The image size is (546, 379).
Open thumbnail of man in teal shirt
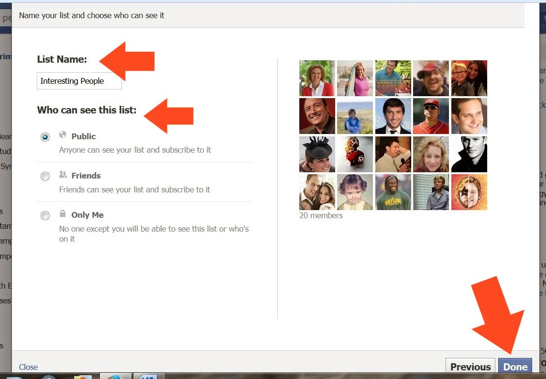tap(393, 78)
